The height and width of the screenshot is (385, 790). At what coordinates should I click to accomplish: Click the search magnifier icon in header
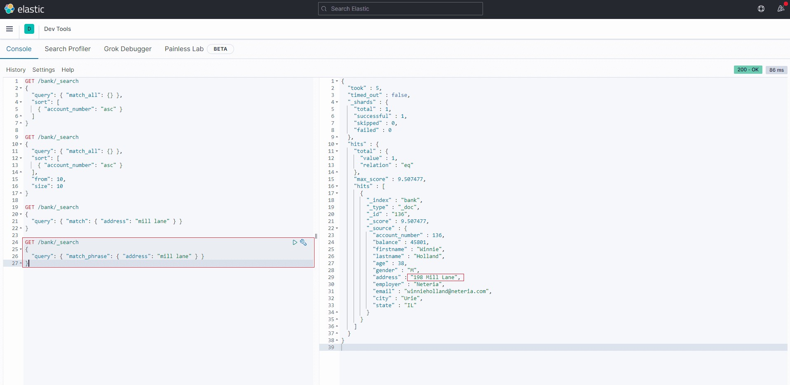coord(324,9)
